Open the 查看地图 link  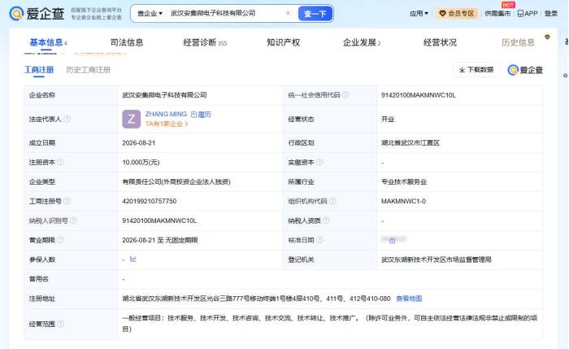[409, 299]
